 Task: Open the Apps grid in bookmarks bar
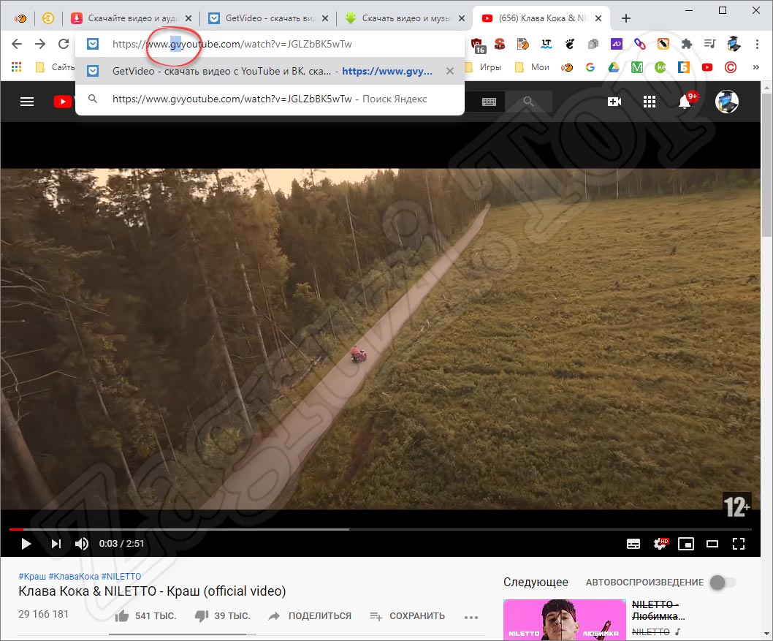coord(17,67)
